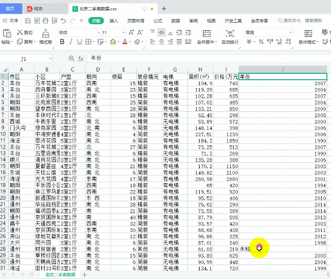The width and height of the screenshot is (331, 279).
Task: Click the Paste clipboard icon
Action: coord(7,33)
